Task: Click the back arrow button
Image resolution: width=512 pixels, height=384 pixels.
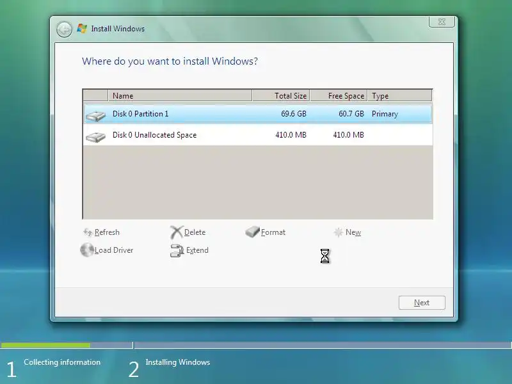Action: (64, 29)
